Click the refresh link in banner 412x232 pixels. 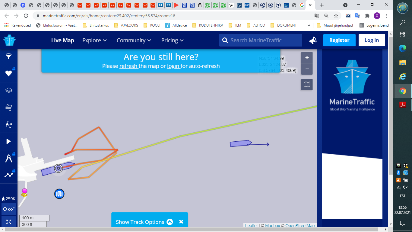[x=128, y=66]
